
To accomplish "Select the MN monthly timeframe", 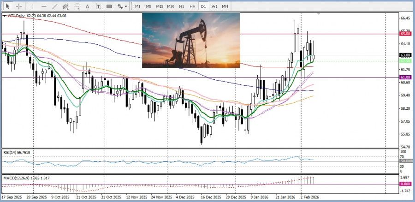I will pos(225,6).
